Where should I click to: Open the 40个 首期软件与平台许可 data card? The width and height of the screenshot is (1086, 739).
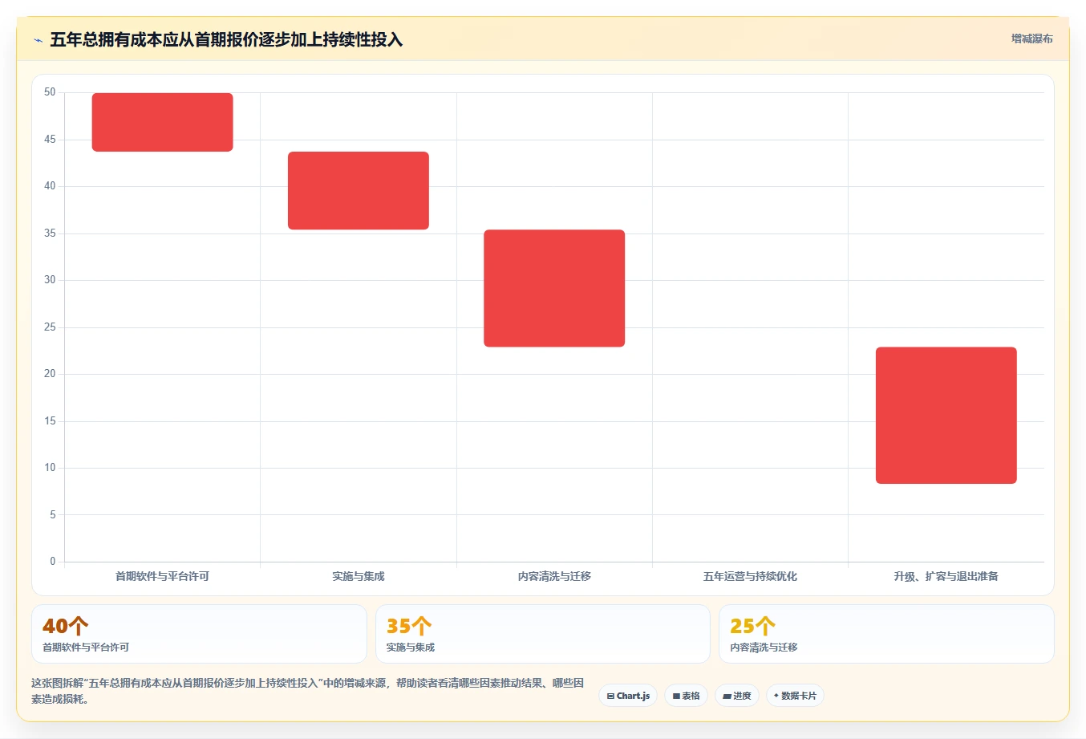coord(199,634)
